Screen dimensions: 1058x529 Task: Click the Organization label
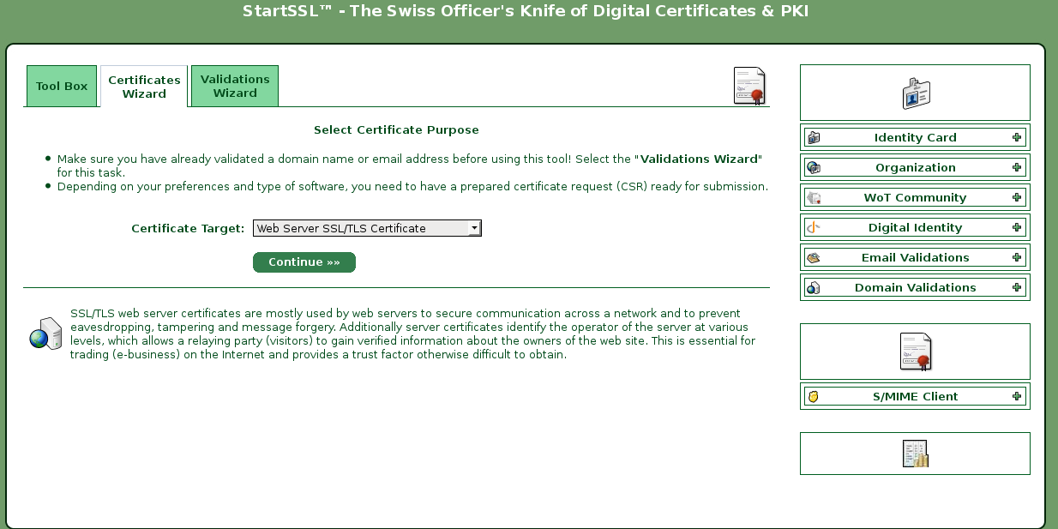[915, 167]
